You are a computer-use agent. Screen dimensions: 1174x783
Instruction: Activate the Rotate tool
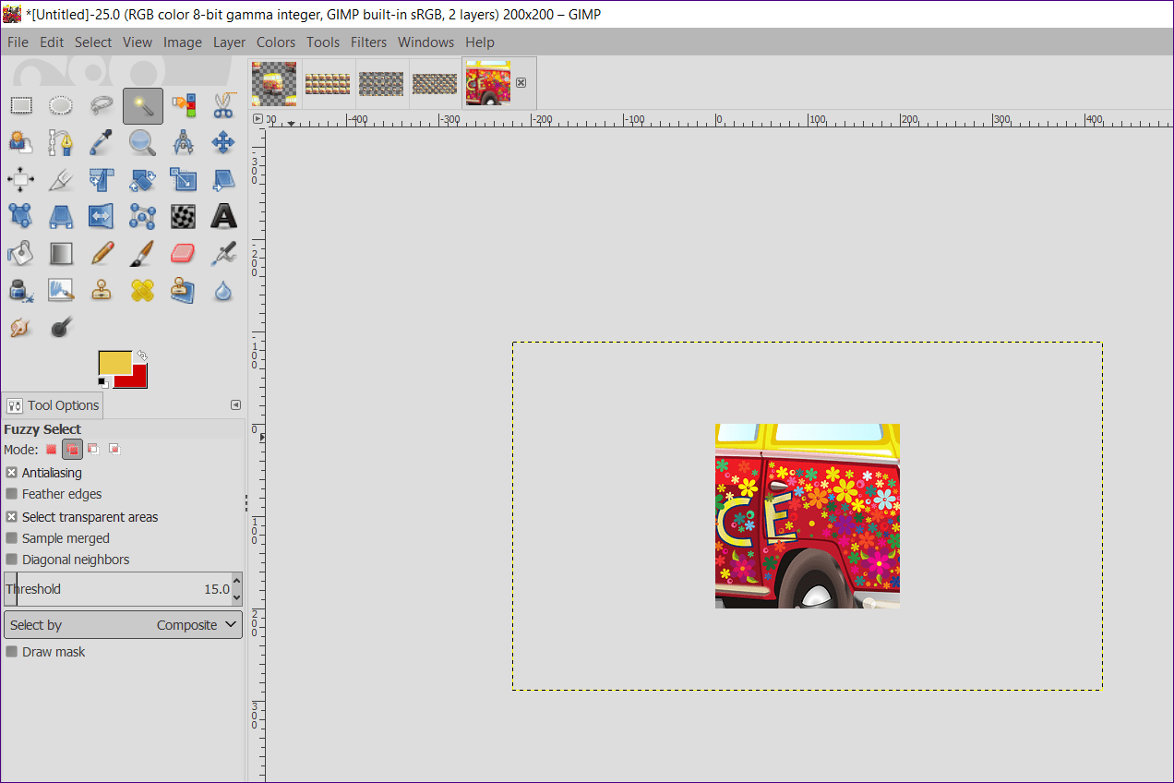[142, 179]
